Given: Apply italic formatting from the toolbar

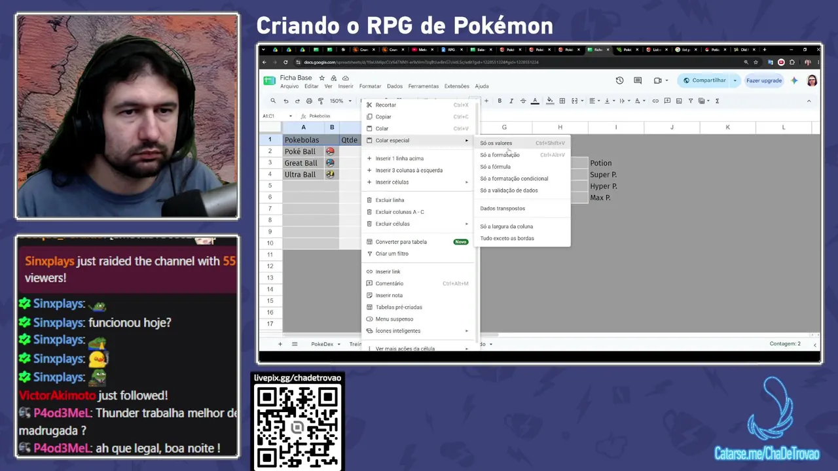Looking at the screenshot, I should coord(511,101).
